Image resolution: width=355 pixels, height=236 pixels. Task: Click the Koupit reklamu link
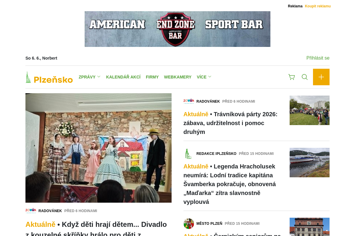pyautogui.click(x=318, y=6)
